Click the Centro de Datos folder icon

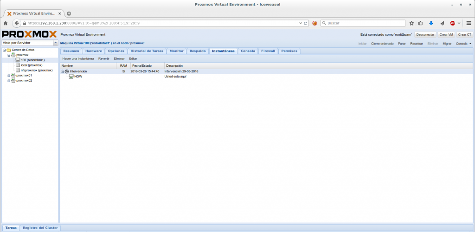[x=8, y=50]
